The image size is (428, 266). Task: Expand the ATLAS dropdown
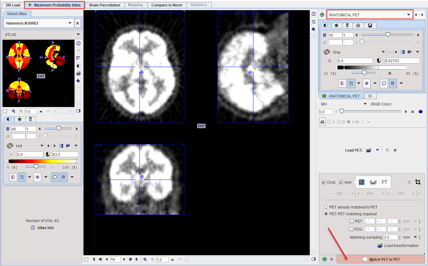pos(78,34)
